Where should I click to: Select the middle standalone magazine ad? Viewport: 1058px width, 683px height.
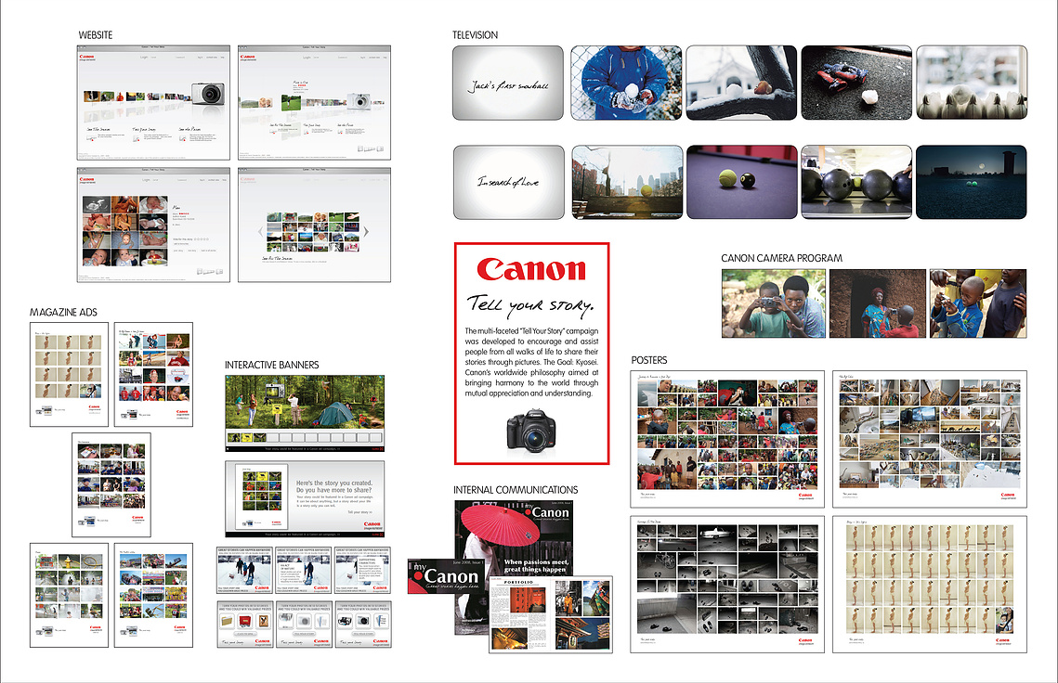tap(111, 484)
